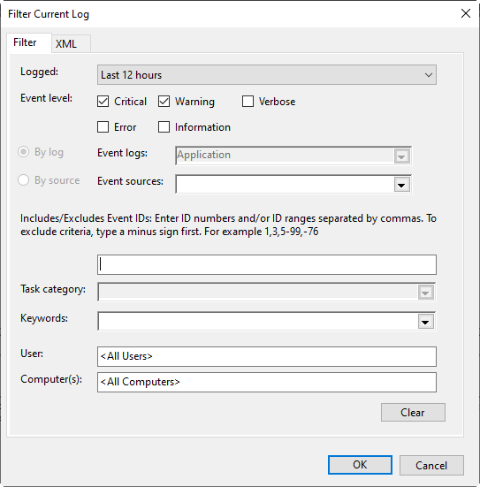Open the Event sources dropdown arrow
Screen dimensions: 480x487
(401, 185)
